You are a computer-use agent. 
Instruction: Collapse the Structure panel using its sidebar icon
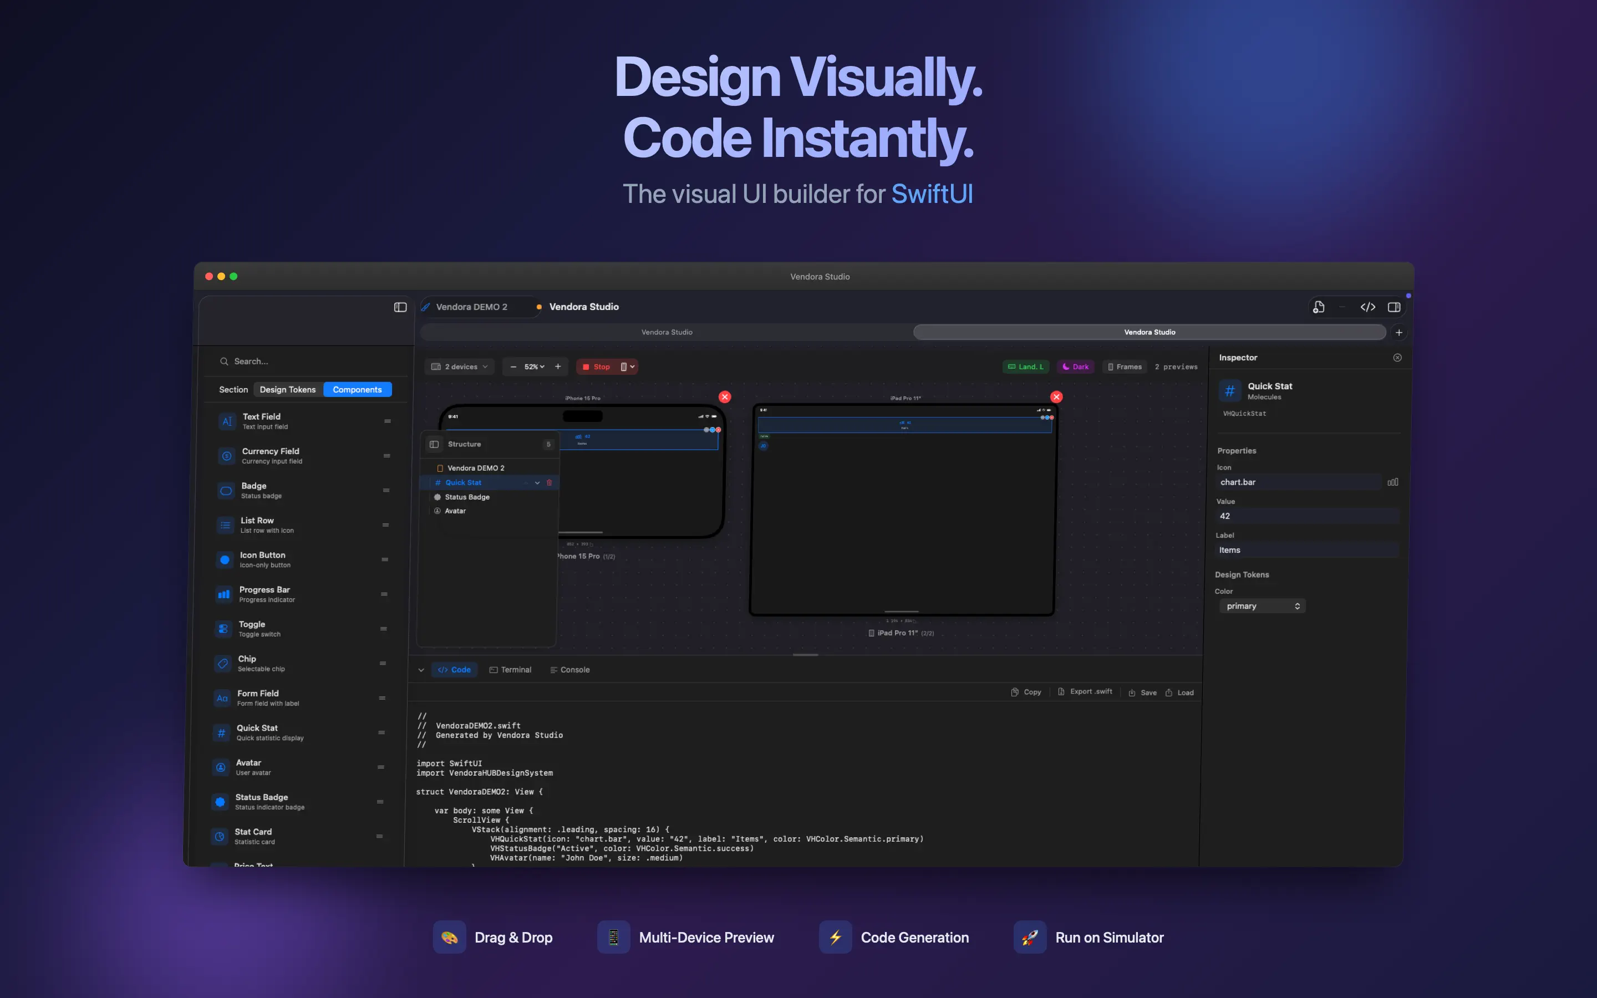[434, 444]
